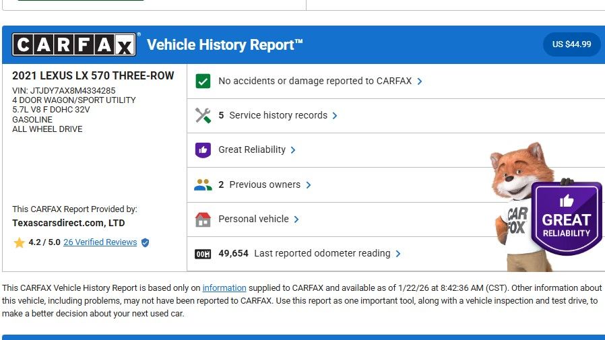Click the blue verified shield badge

(145, 242)
